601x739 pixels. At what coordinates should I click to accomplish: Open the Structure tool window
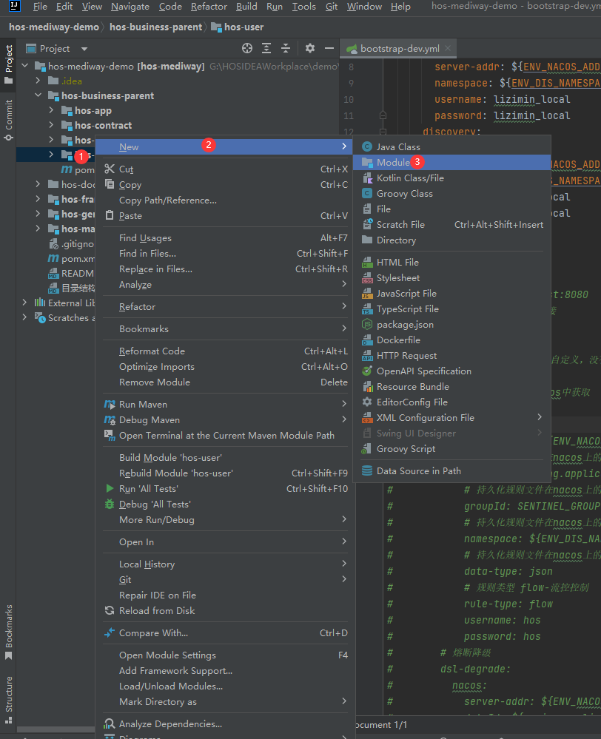pos(9,692)
